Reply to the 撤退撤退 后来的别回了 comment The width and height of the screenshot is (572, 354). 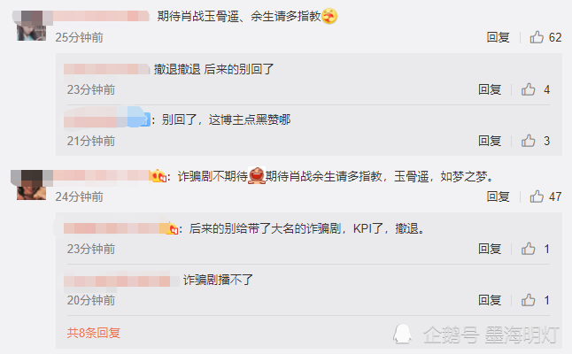[490, 89]
